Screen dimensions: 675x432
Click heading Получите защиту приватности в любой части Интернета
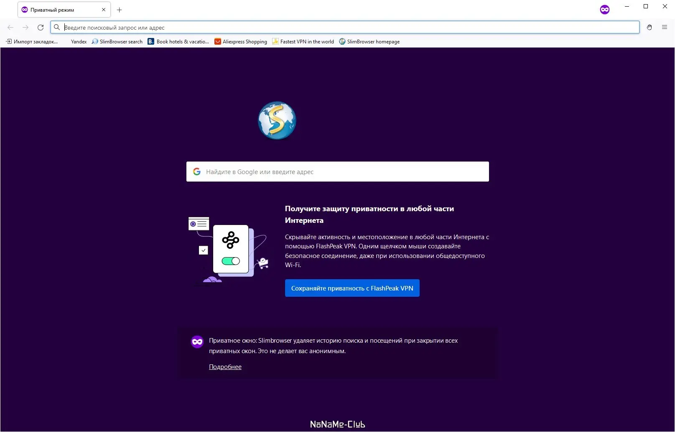[369, 215]
